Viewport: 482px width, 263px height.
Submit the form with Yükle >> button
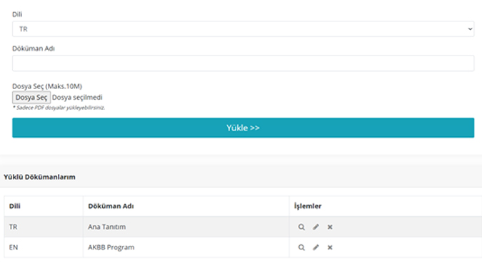pyautogui.click(x=243, y=128)
